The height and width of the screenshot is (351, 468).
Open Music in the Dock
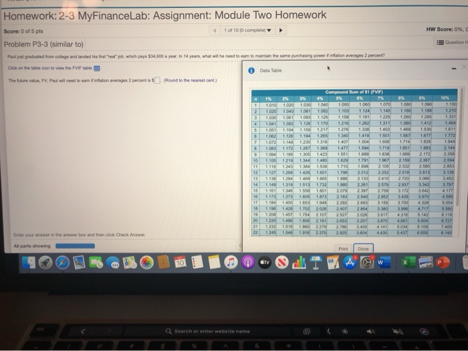pyautogui.click(x=231, y=263)
